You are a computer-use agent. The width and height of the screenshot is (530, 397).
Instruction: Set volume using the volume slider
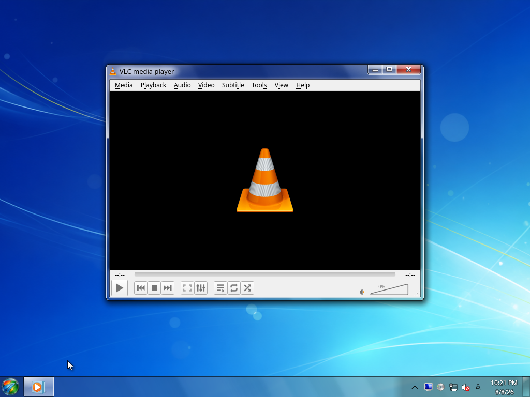(389, 289)
